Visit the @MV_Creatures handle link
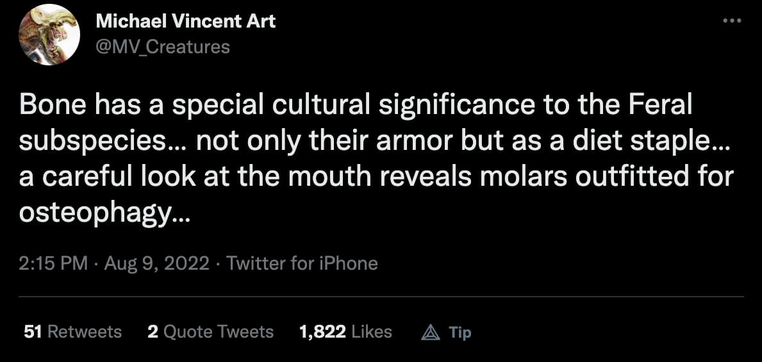Viewport: 762px width, 362px height. point(163,47)
